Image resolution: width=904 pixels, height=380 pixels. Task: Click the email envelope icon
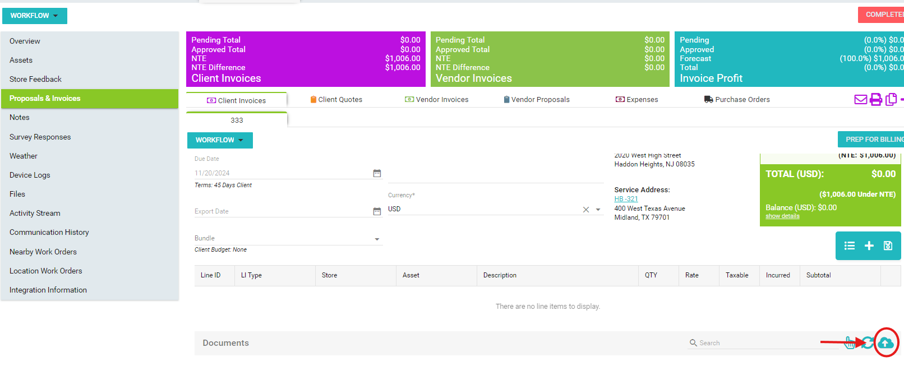[x=860, y=100]
